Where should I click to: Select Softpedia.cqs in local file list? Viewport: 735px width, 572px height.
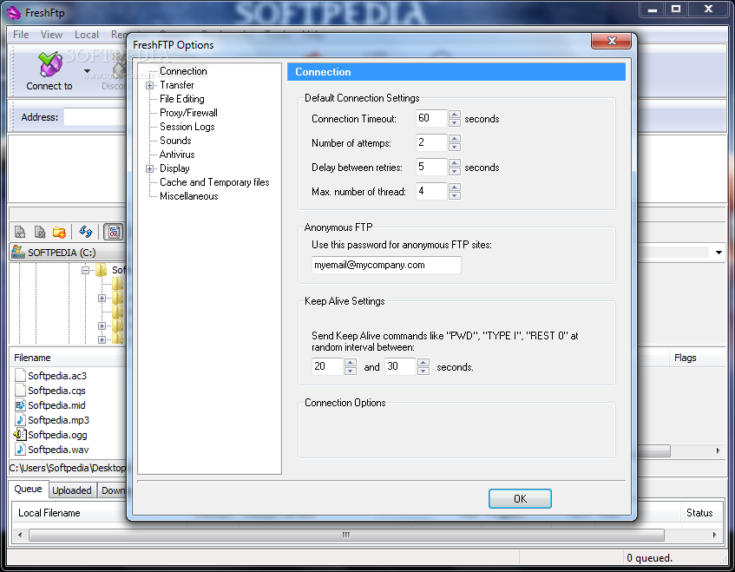tap(56, 391)
